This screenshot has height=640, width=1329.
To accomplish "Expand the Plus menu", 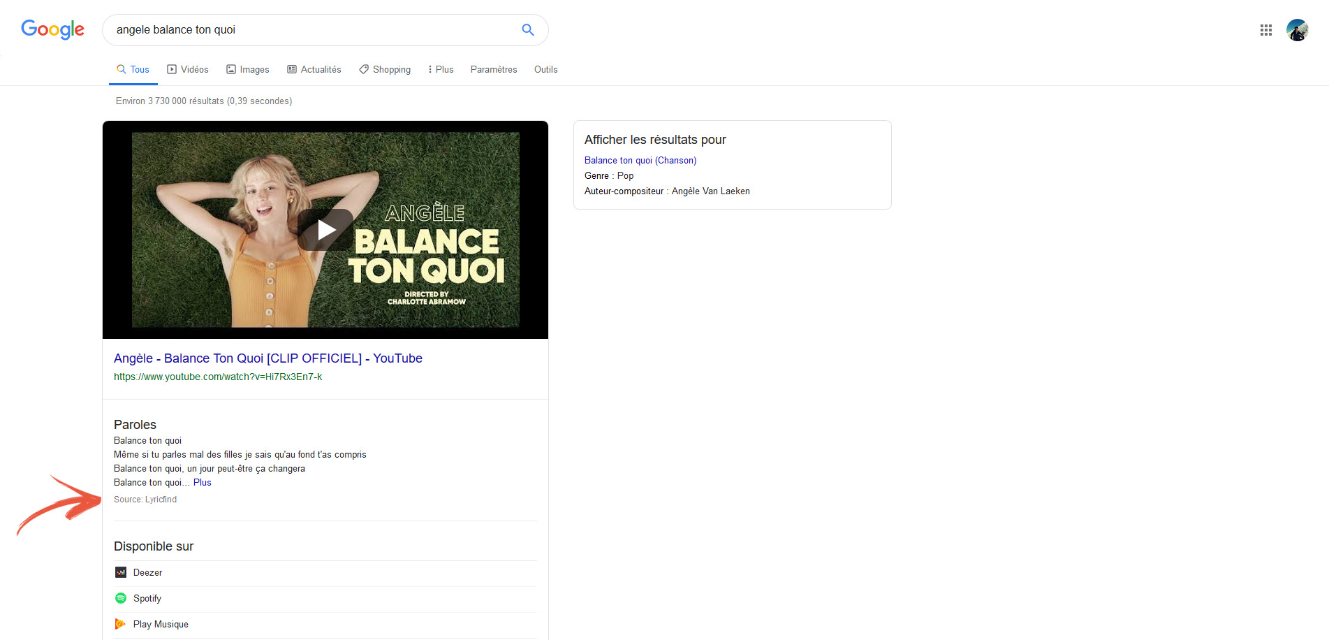I will click(441, 69).
